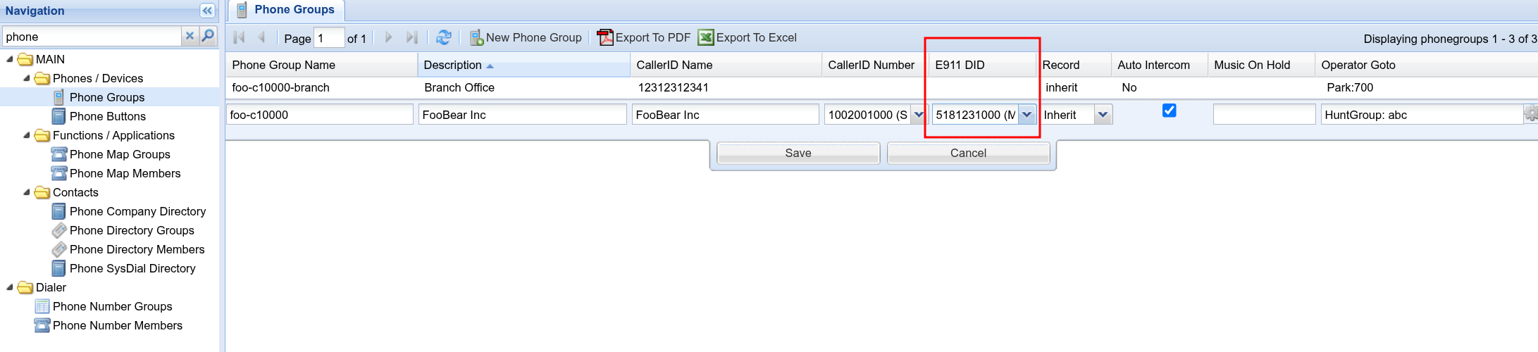Open Phone Buttons in navigation tree
Viewport: 1538px width, 352px height.
(107, 116)
